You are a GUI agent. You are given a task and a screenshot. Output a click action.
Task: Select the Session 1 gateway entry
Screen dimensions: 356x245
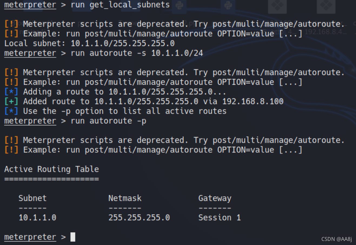pyautogui.click(x=219, y=218)
